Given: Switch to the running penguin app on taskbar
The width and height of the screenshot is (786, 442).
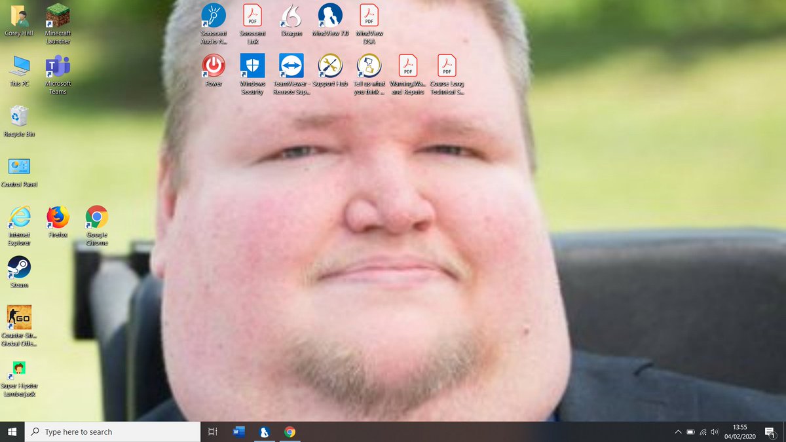Looking at the screenshot, I should [x=264, y=432].
